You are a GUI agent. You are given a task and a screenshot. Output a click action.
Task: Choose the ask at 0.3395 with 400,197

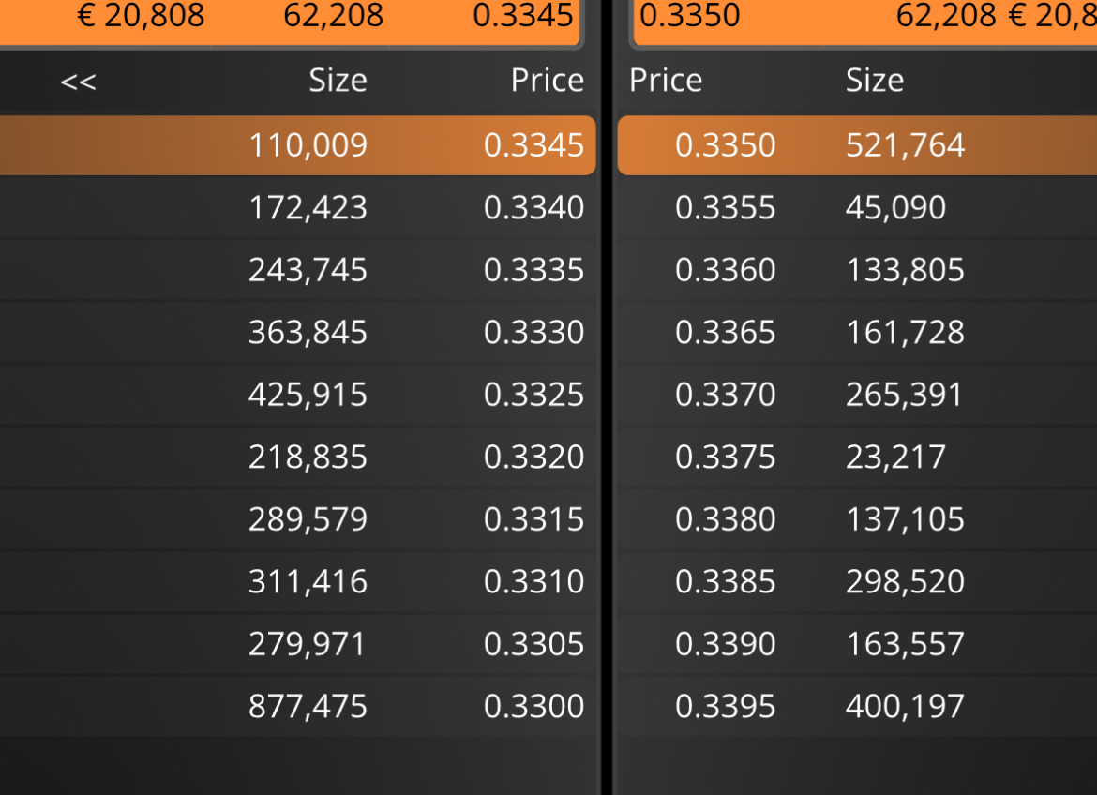tap(857, 706)
